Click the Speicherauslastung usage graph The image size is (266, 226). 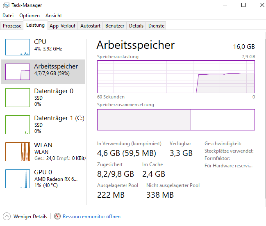[x=176, y=77]
